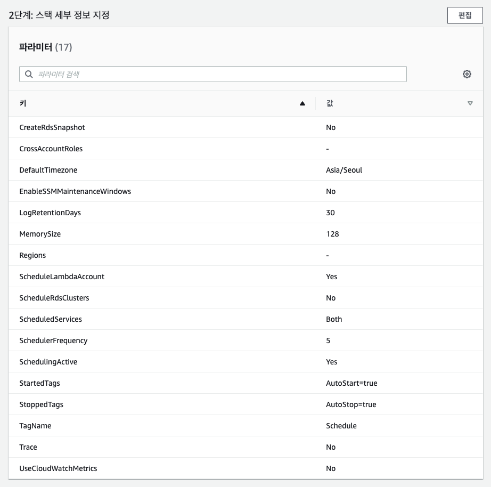Select the StoppedTags key
The image size is (491, 487).
42,404
